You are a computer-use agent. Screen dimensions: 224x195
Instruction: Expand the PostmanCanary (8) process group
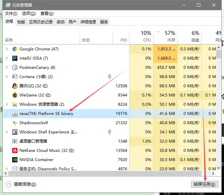7,68
